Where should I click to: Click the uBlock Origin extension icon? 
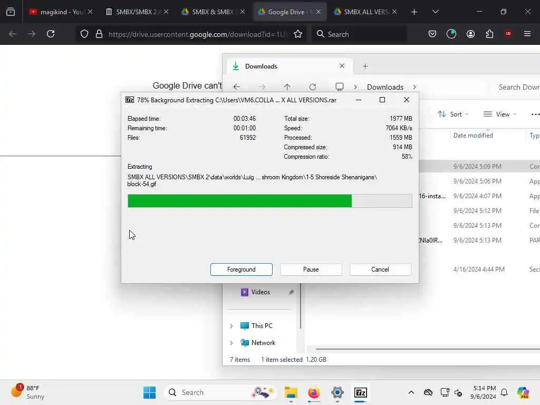(x=508, y=34)
